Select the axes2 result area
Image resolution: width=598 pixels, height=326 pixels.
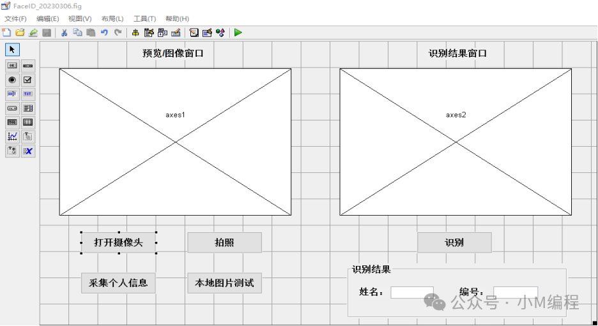coord(456,142)
